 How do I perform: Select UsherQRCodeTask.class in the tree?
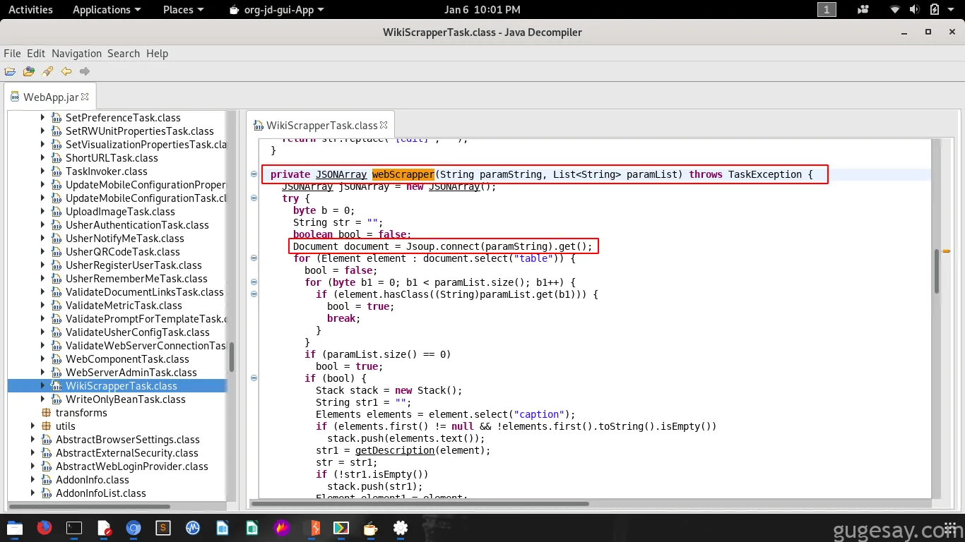coord(123,252)
